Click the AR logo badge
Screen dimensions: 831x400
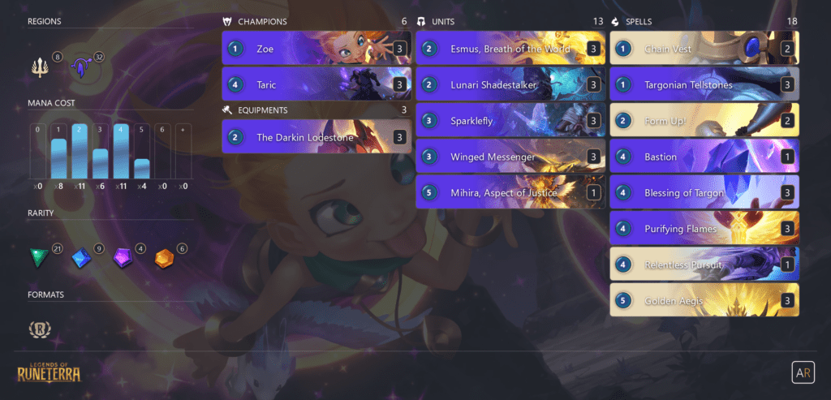(x=803, y=372)
